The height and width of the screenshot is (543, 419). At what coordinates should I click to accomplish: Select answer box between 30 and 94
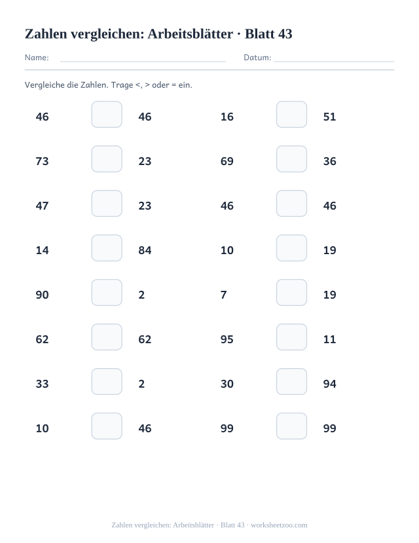291,382
